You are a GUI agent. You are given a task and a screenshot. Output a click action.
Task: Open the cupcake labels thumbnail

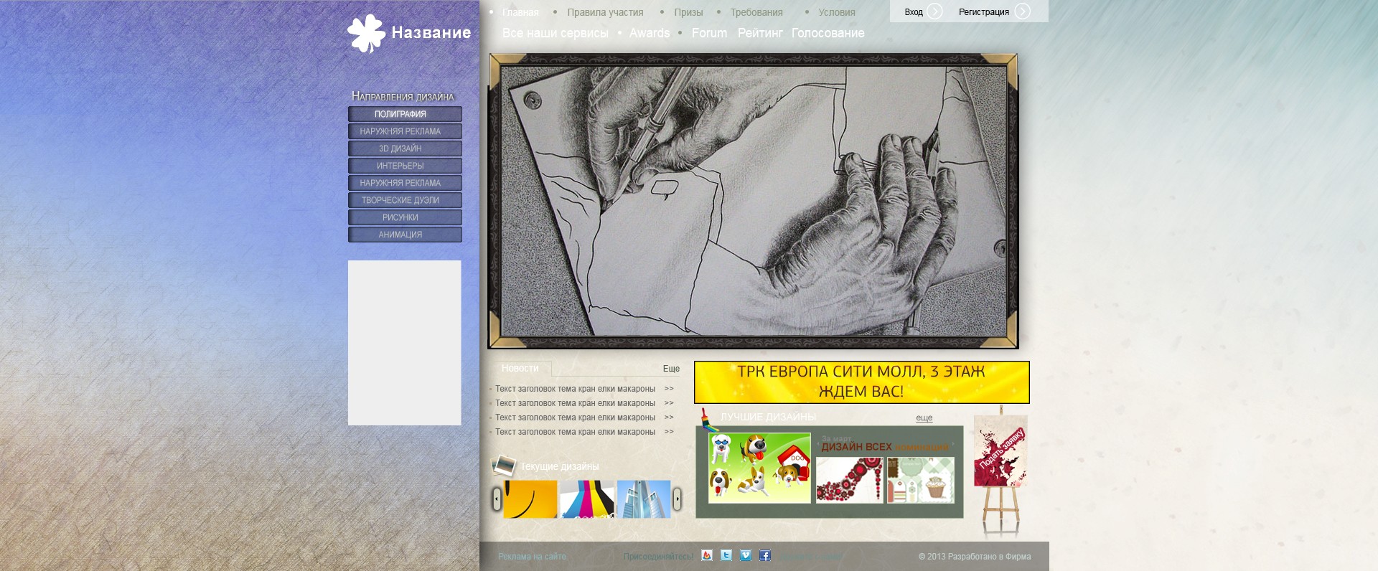[x=921, y=480]
